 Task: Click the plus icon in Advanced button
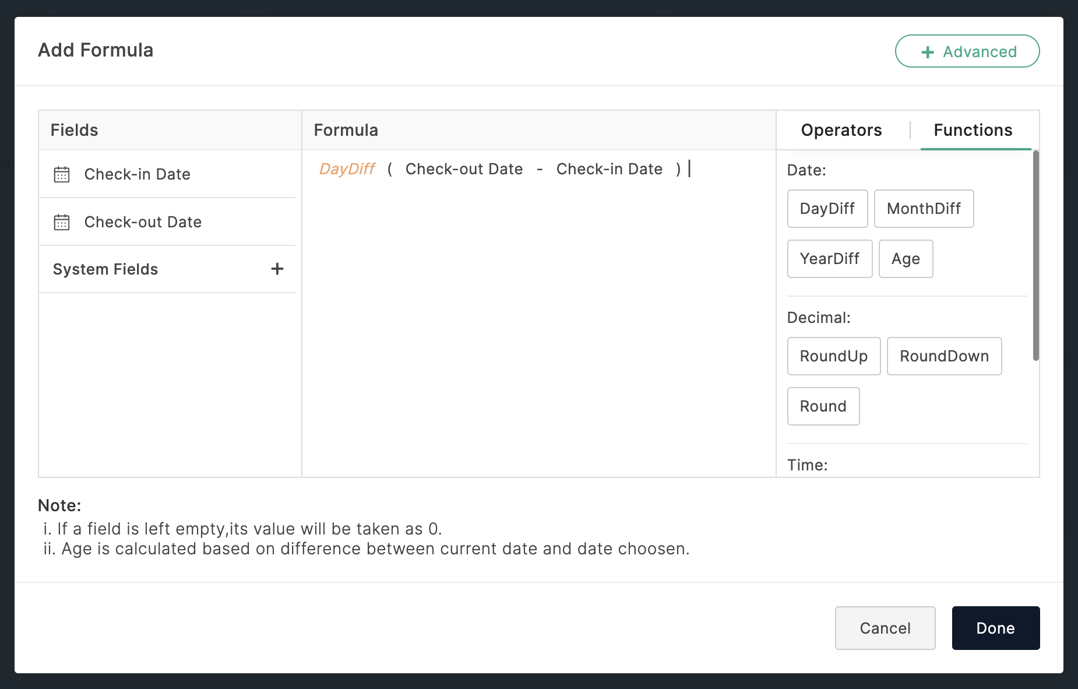pos(928,52)
